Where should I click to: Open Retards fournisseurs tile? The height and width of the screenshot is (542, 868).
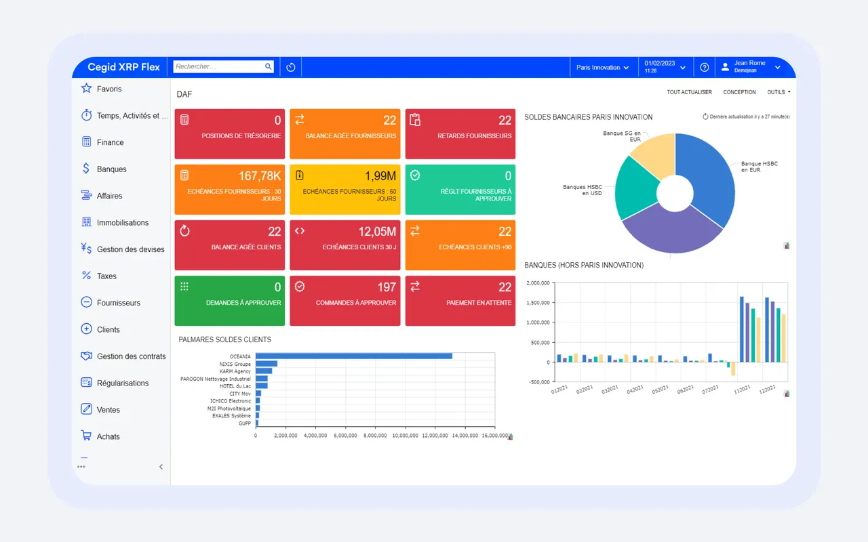tap(460, 133)
